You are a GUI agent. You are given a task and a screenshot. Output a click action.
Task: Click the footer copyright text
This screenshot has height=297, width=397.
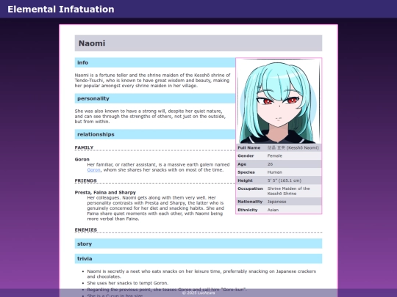tap(198, 293)
